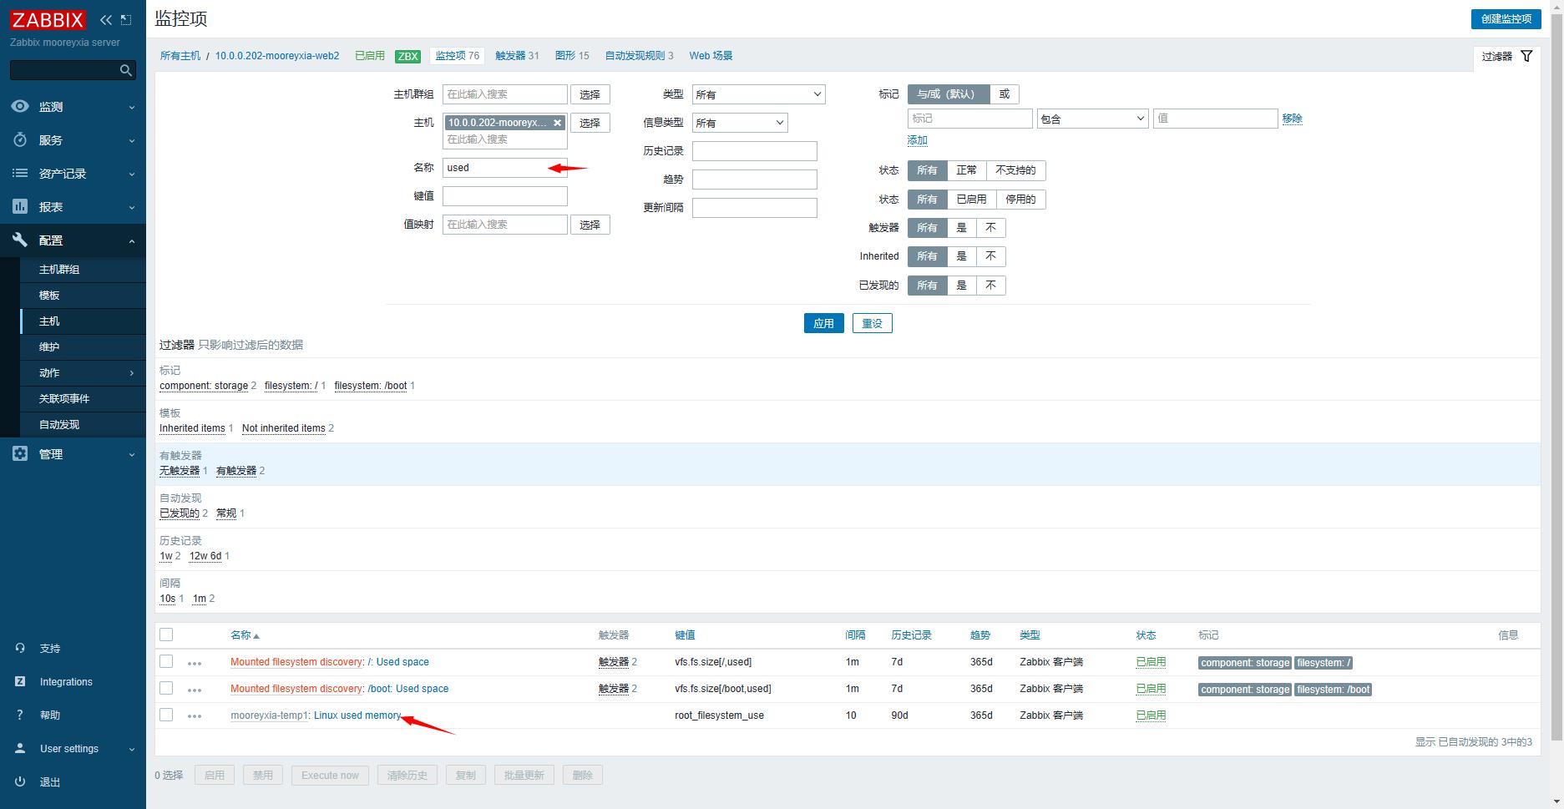
Task: Tick checkbox for /: Used space item
Action: tap(166, 661)
